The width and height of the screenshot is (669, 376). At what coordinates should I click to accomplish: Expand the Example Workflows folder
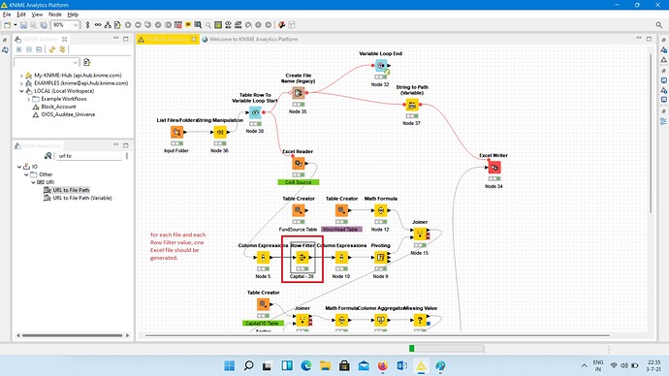28,99
